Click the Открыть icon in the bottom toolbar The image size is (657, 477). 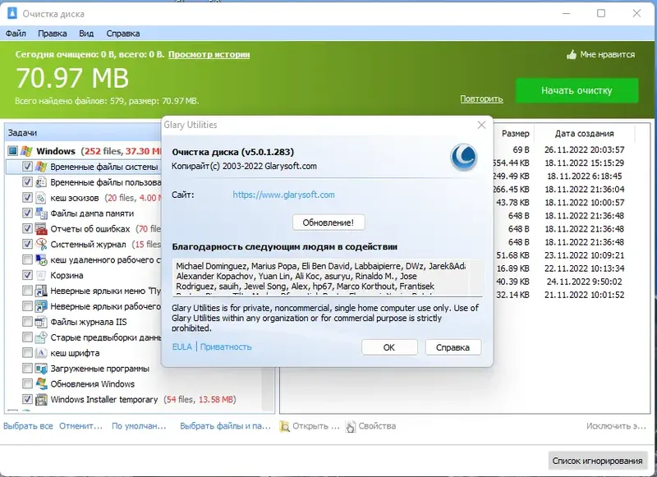click(285, 426)
